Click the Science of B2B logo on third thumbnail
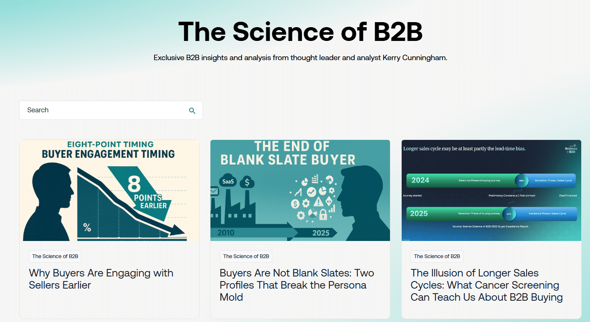This screenshot has height=322, width=590. pyautogui.click(x=571, y=149)
